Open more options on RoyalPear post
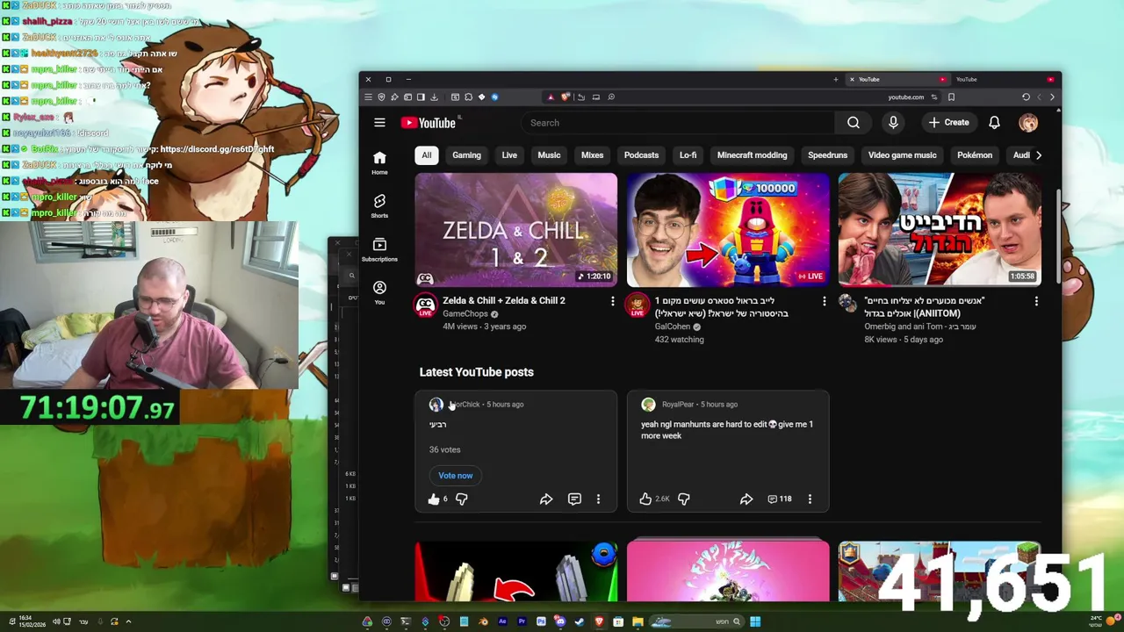Image resolution: width=1124 pixels, height=632 pixels. 810,499
